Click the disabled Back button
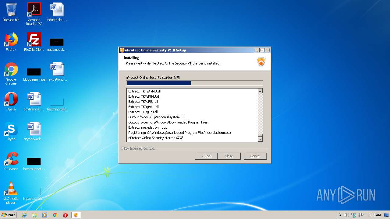 pyautogui.click(x=206, y=156)
